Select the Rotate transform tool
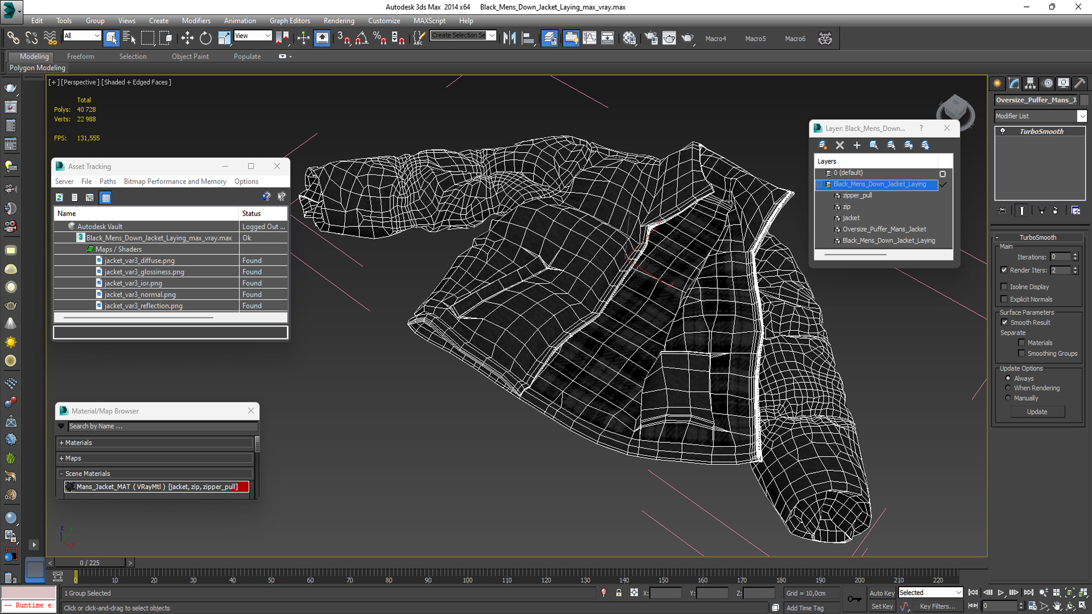The width and height of the screenshot is (1092, 614). click(205, 38)
